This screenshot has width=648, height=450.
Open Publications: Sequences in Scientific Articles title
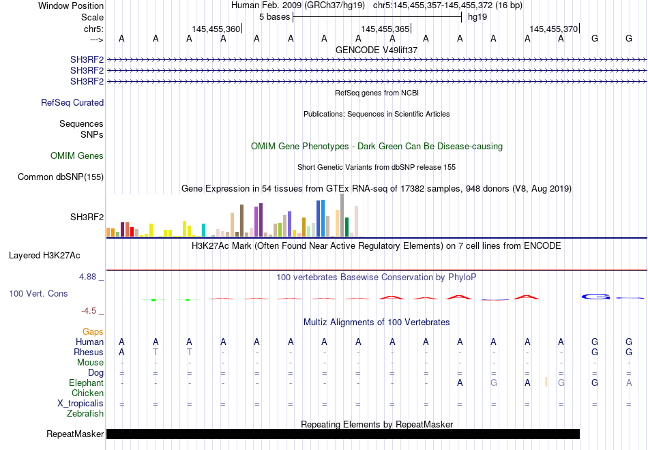pyautogui.click(x=377, y=114)
